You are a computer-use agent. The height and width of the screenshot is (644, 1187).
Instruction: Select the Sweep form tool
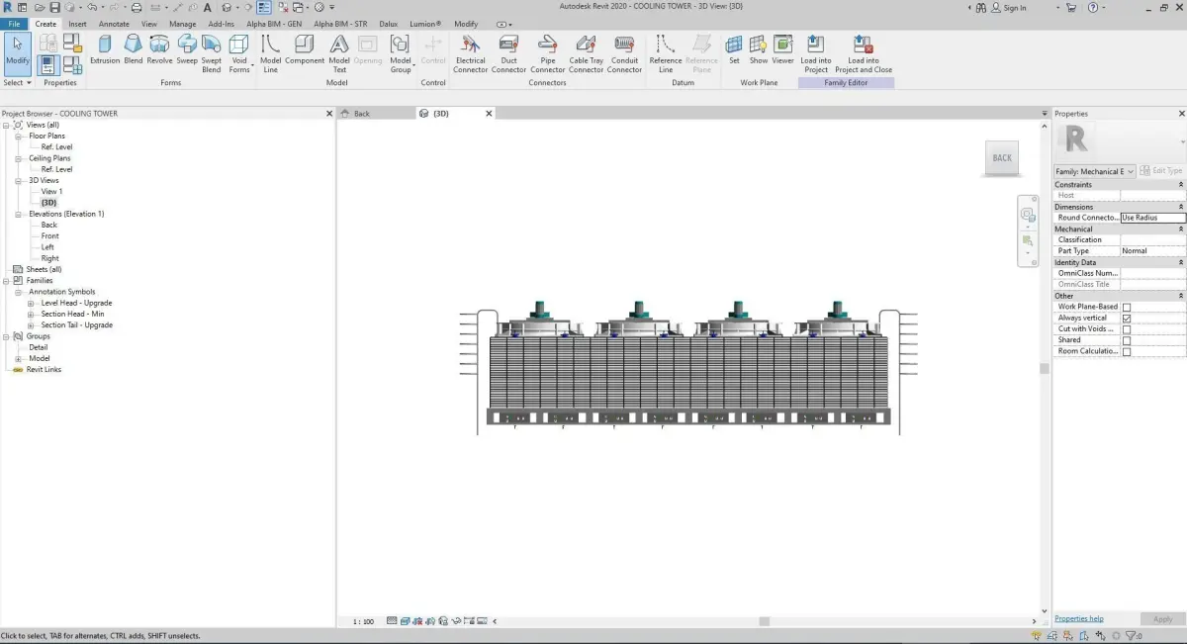pyautogui.click(x=187, y=51)
